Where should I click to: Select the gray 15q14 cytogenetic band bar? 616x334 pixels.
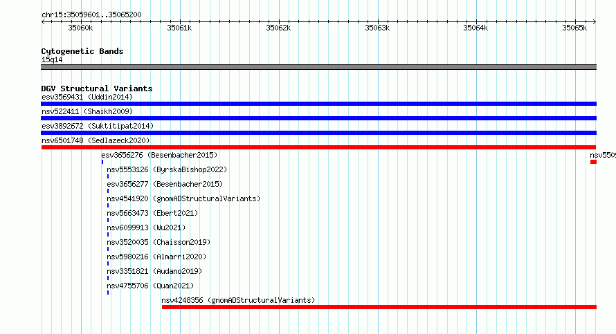pos(318,67)
